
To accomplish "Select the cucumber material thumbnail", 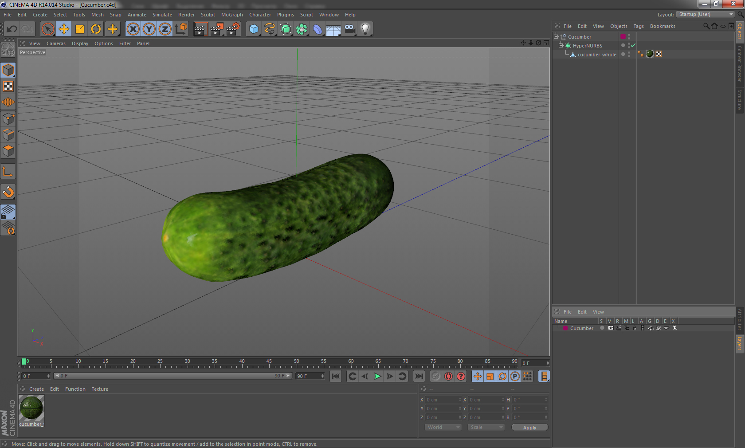I will tap(31, 408).
